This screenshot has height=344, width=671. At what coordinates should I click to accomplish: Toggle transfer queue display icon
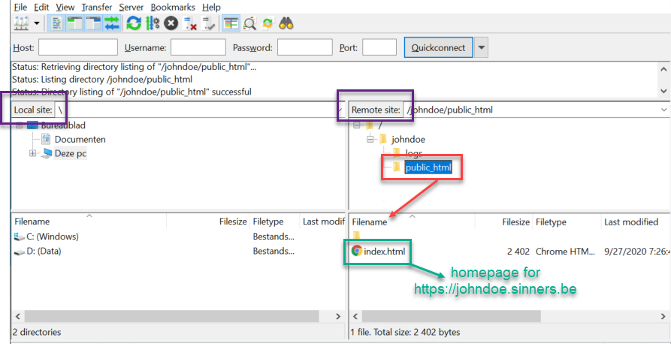112,23
